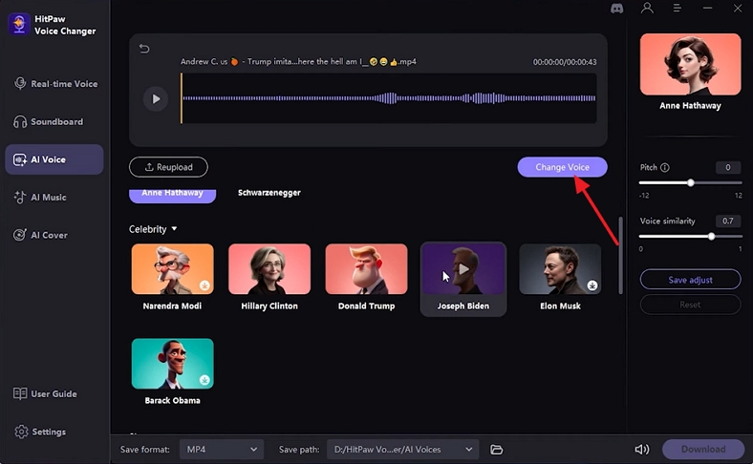Screen dimensions: 753x464
Task: Select the Elon Musk voice thumbnail
Action: pyautogui.click(x=560, y=268)
